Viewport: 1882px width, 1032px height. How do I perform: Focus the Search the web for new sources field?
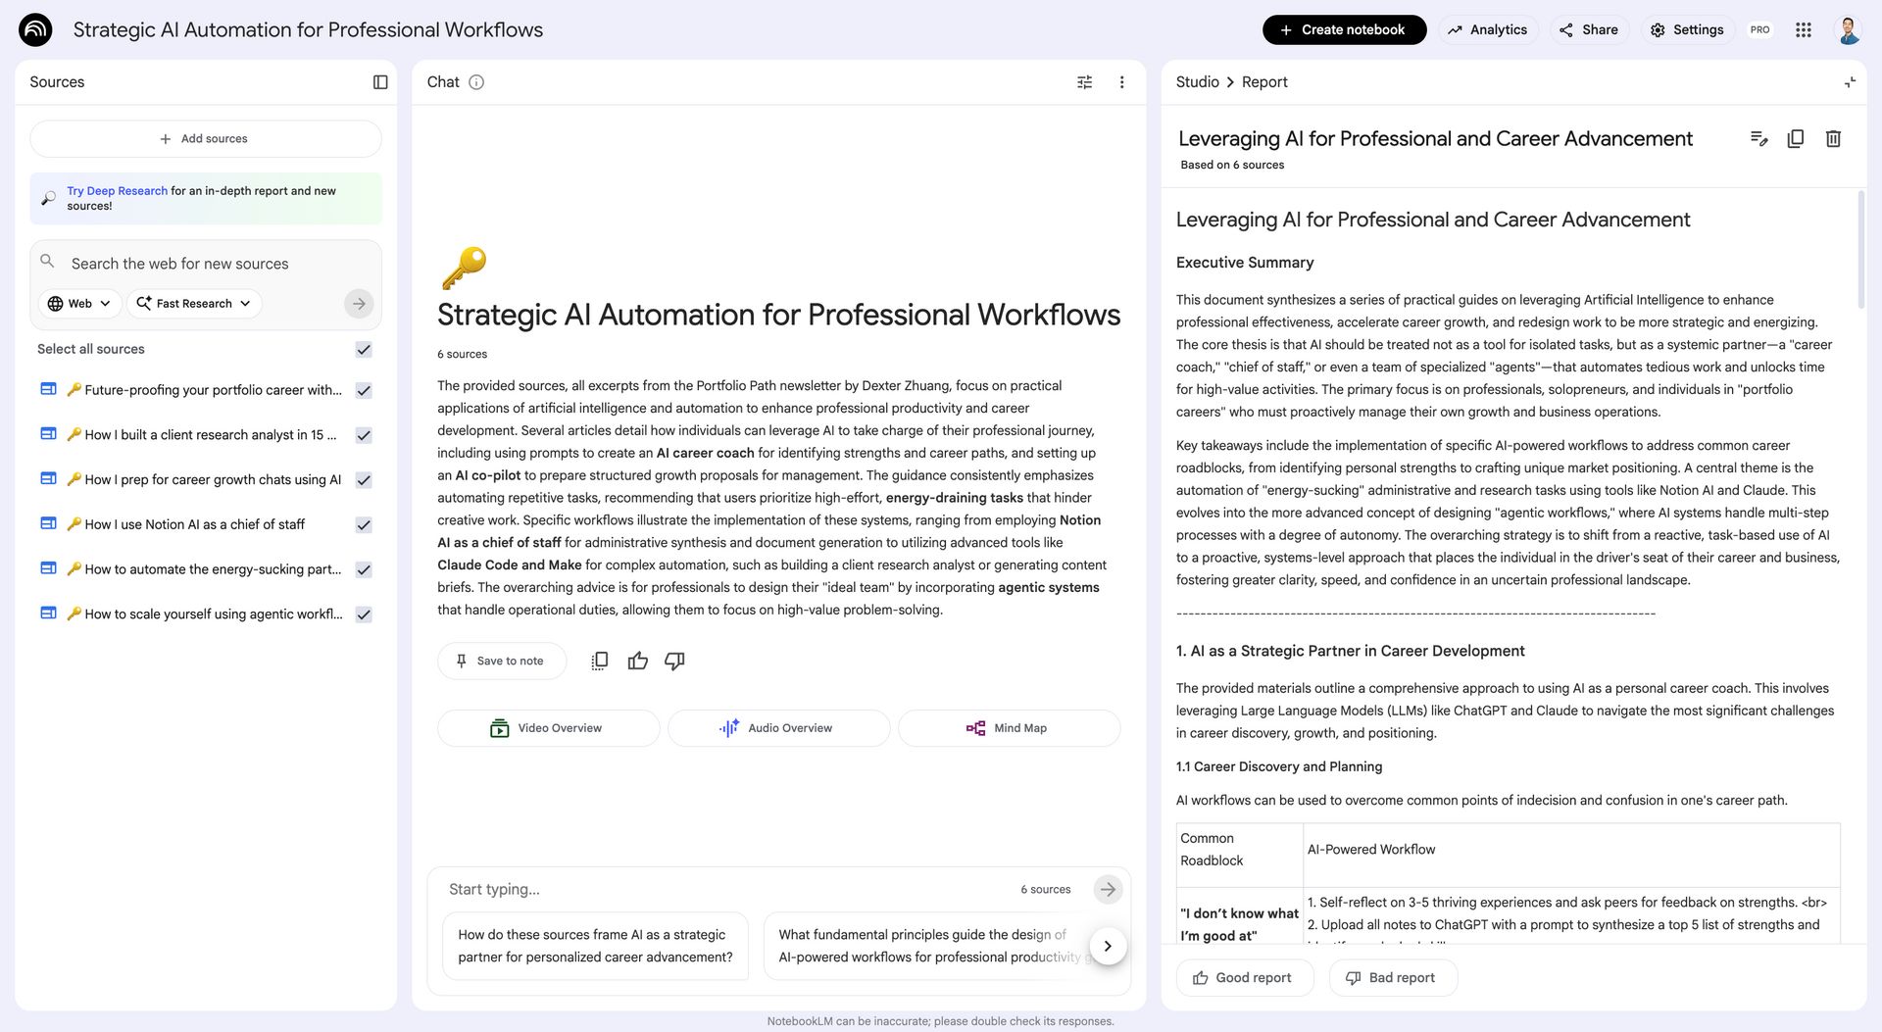[206, 264]
